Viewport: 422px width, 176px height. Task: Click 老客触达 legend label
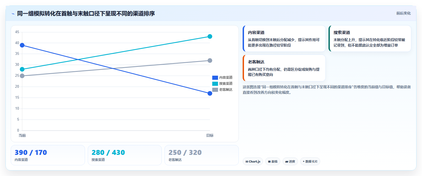(226, 90)
